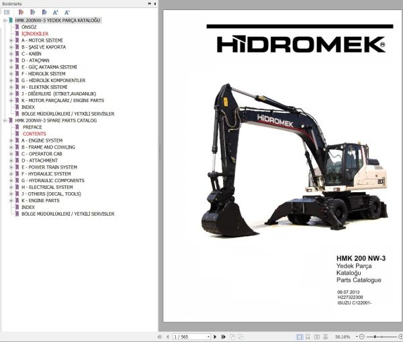Image resolution: width=403 pixels, height=342 pixels.
Task: Expand the A - MOTOR SİSTEMİ bookmark
Action: [11, 40]
